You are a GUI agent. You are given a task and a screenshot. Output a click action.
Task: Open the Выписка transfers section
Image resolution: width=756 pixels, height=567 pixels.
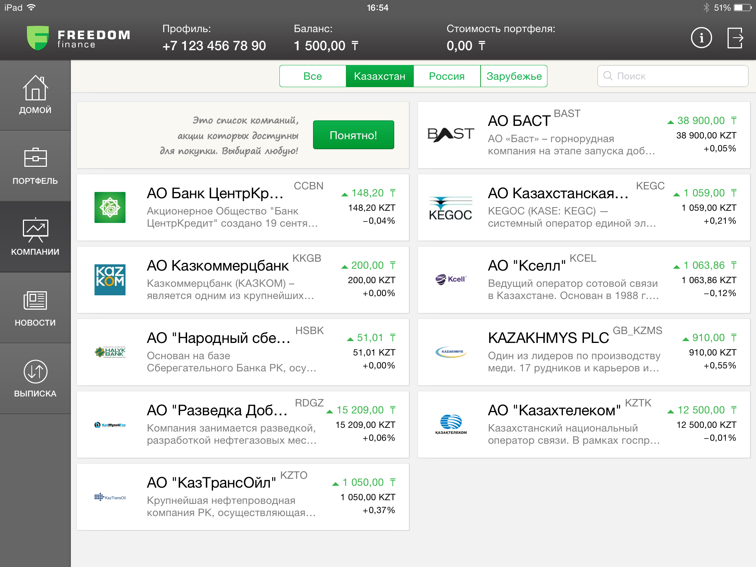[35, 378]
